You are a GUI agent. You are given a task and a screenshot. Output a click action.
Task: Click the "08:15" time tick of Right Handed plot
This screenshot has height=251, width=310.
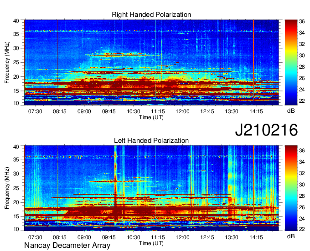pos(60,111)
